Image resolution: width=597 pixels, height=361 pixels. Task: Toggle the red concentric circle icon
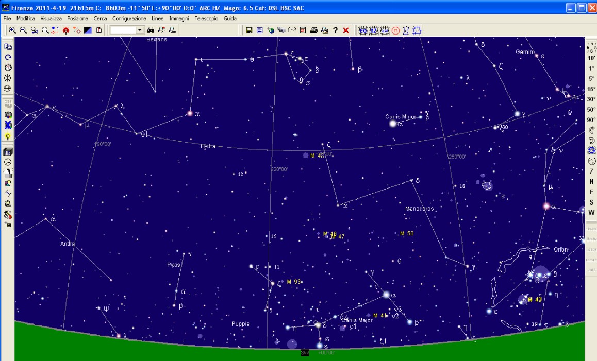point(395,30)
